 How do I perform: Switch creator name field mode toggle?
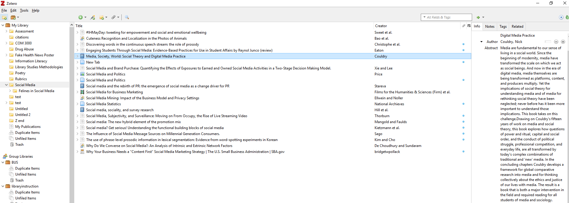[548, 42]
